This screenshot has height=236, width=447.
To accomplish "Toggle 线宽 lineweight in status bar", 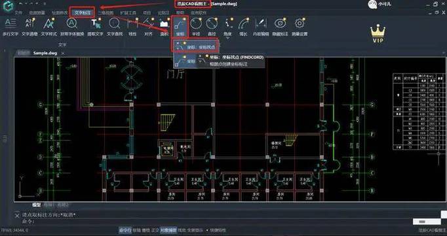I will pyautogui.click(x=182, y=230).
